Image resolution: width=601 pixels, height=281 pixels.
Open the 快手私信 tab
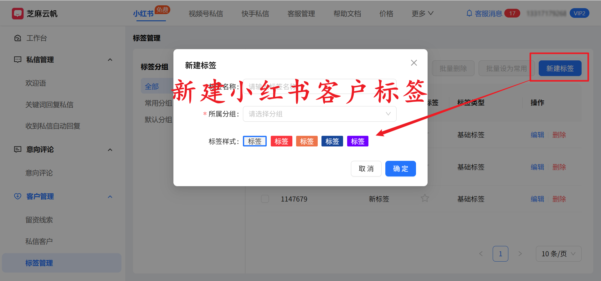[x=255, y=14]
